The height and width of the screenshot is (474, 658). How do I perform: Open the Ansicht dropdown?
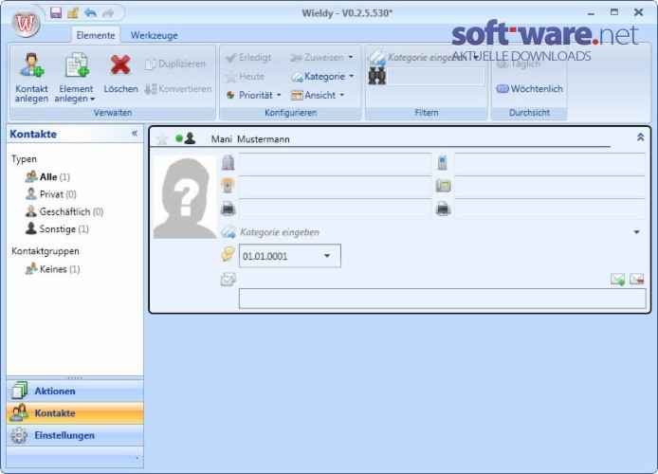tap(318, 95)
